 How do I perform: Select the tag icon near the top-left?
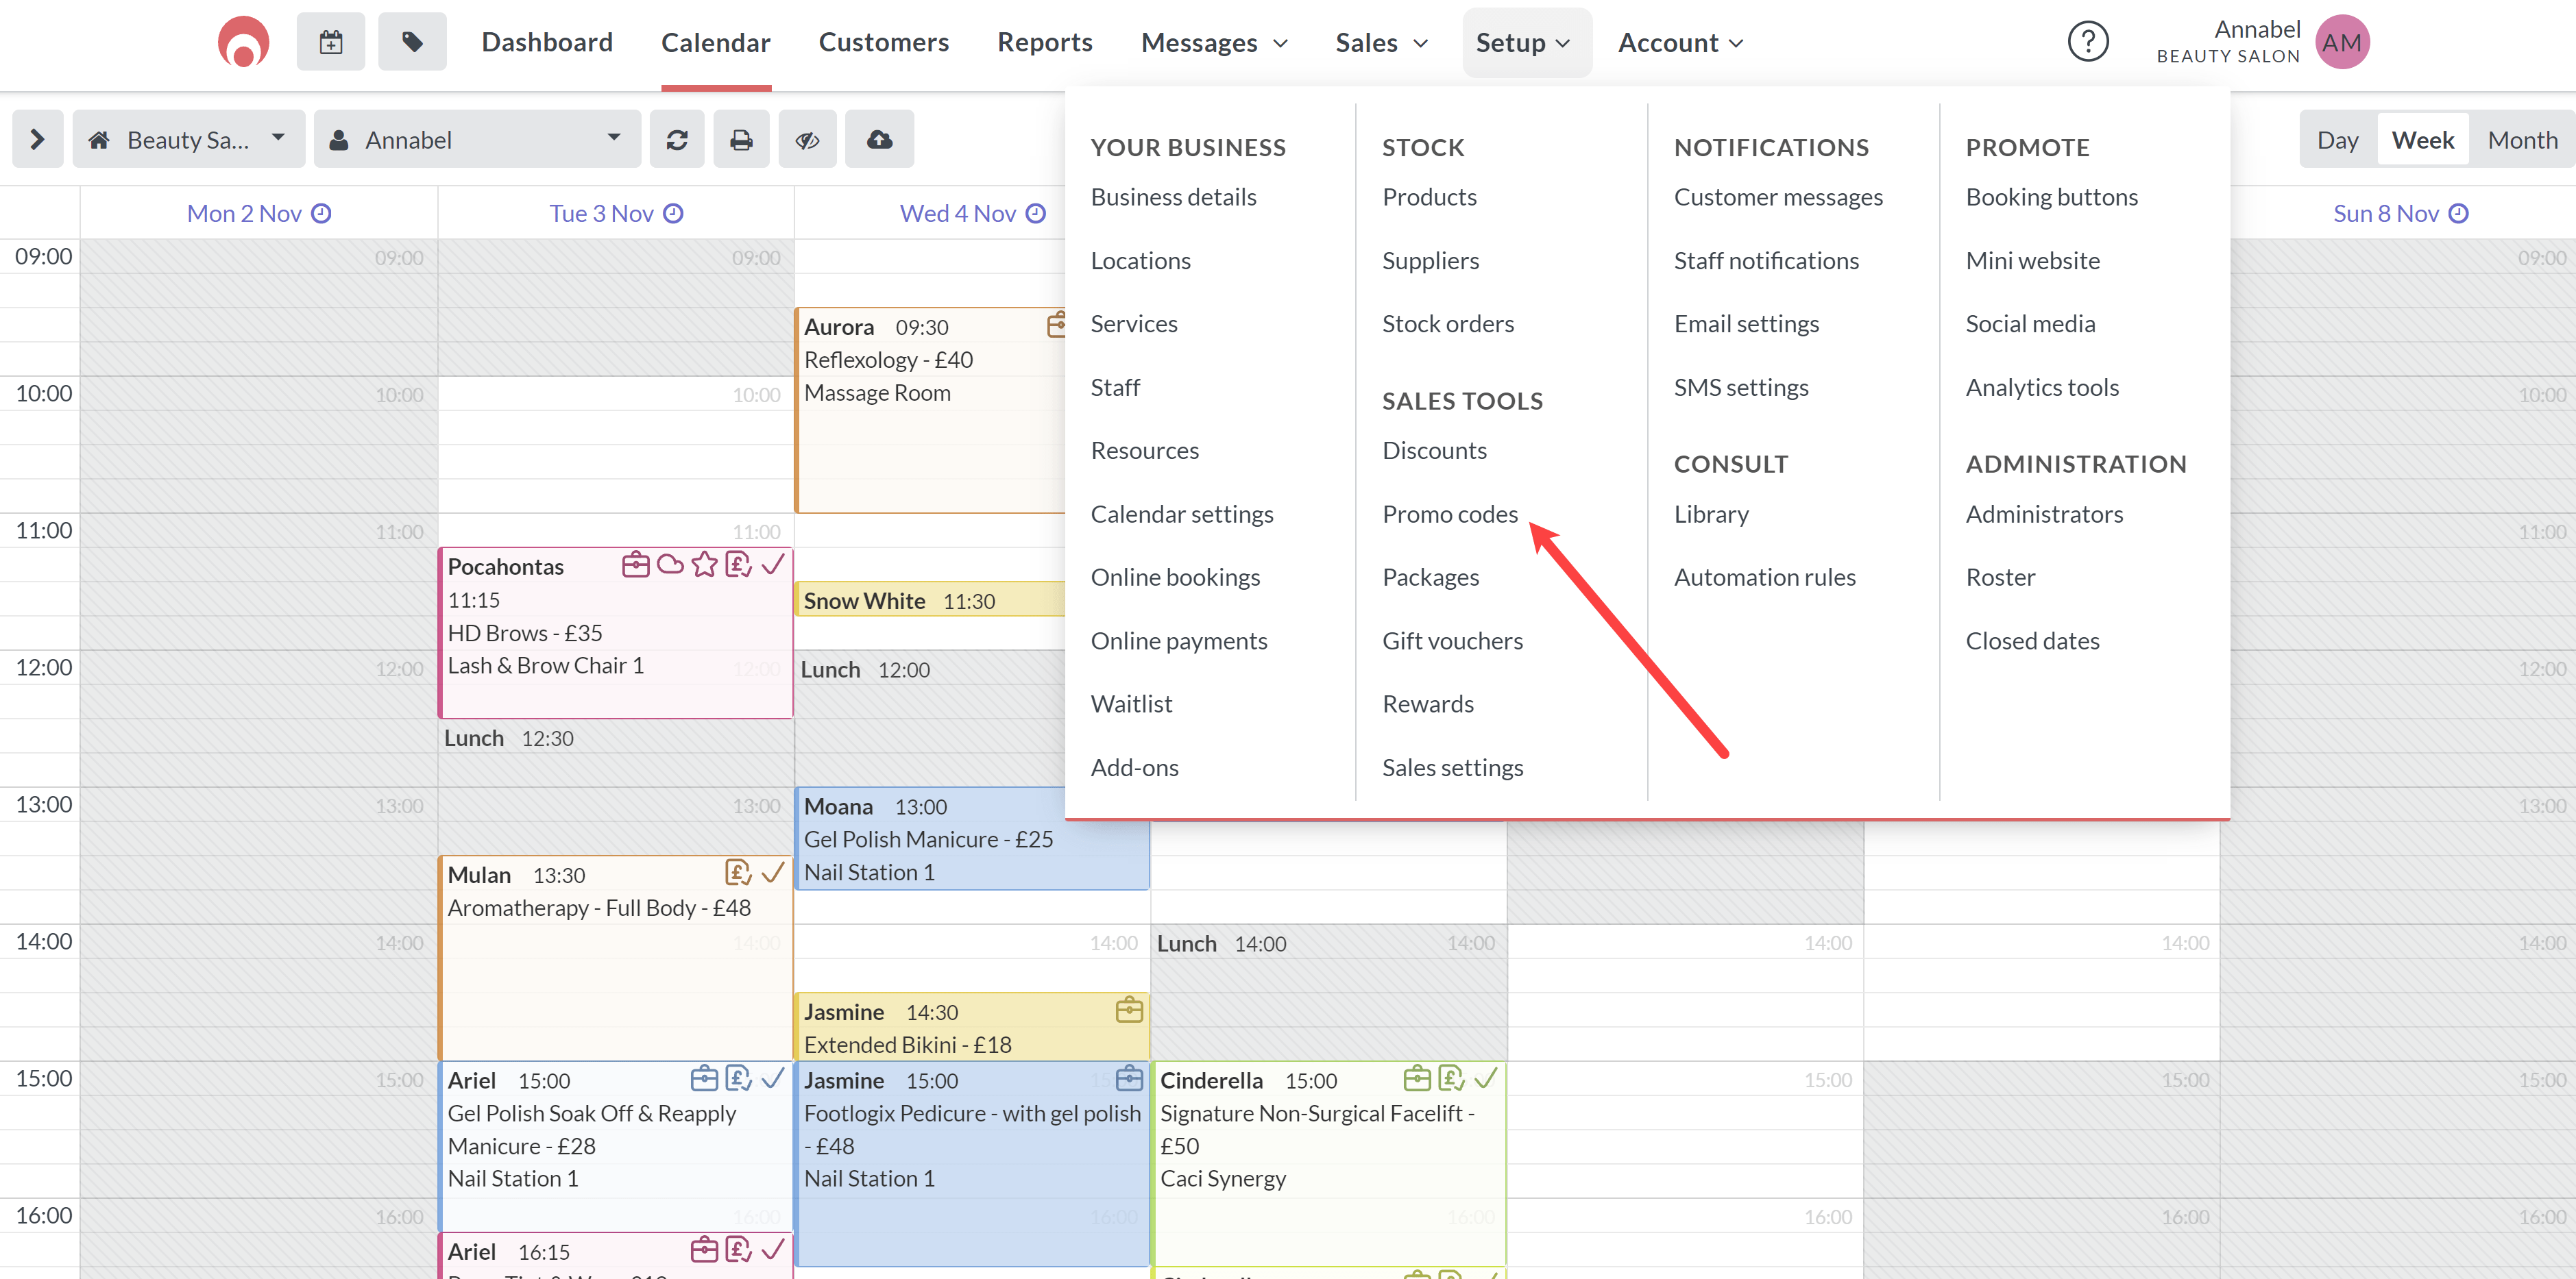coord(412,41)
